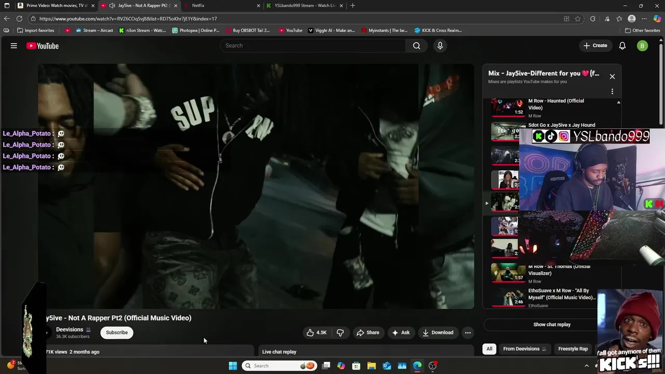Click the browser address bar URL

point(128,19)
